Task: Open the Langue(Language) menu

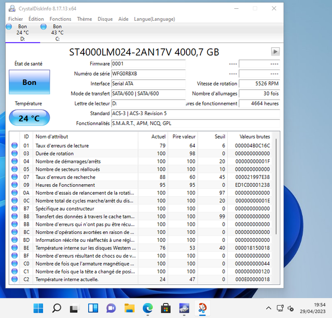Action: (155, 19)
